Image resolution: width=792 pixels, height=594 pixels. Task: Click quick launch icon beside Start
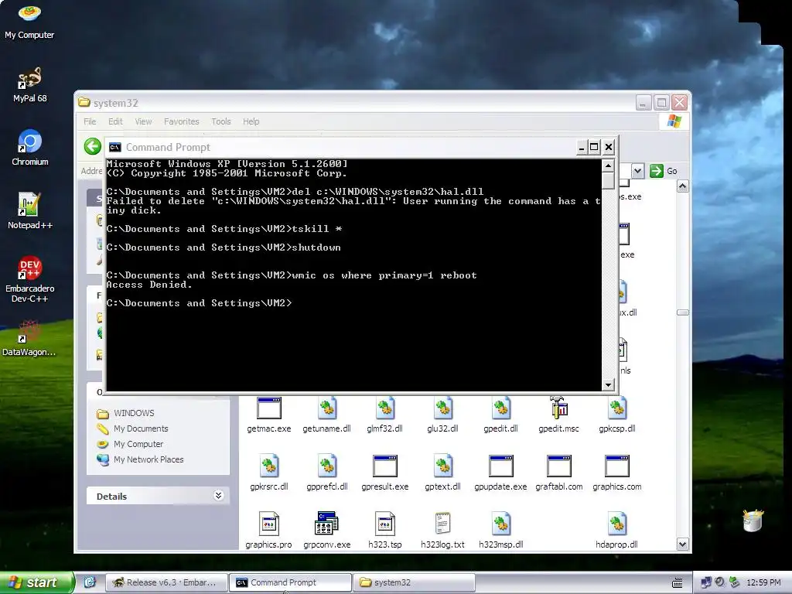pos(90,582)
